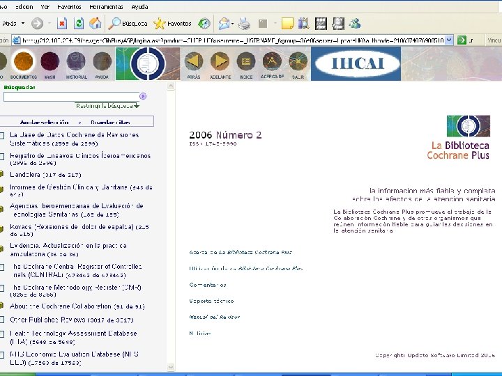Click the Ayuda round icon in Cochrane navigation bar

(x=102, y=61)
